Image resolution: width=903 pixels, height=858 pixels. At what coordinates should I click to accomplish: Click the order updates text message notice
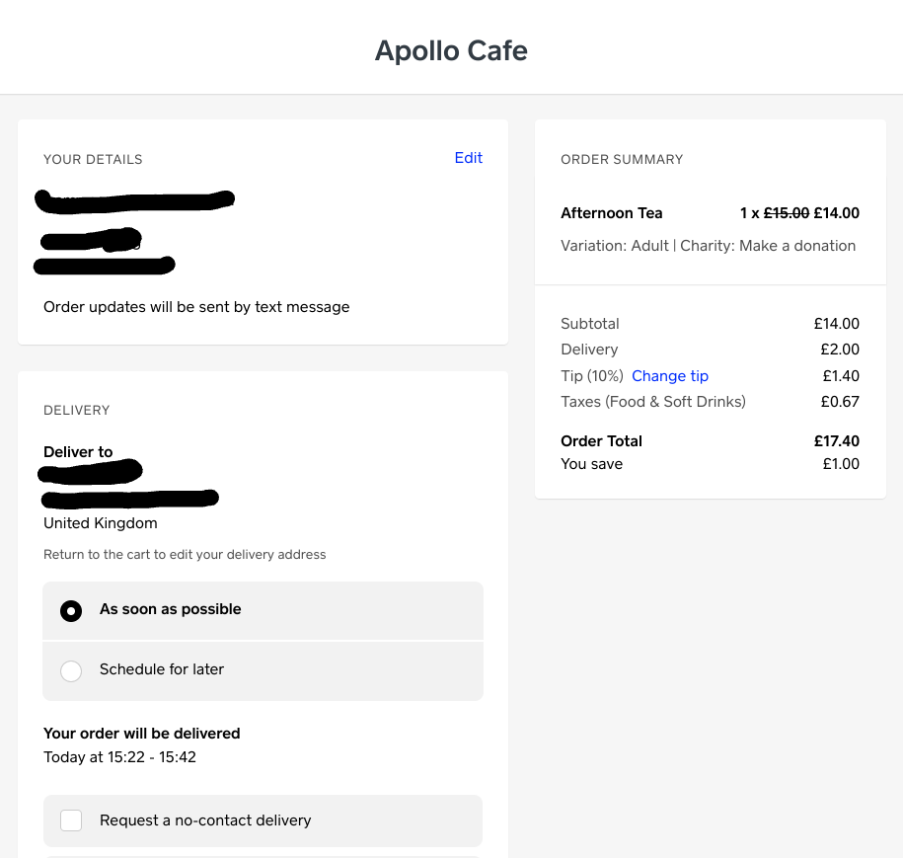click(x=196, y=307)
